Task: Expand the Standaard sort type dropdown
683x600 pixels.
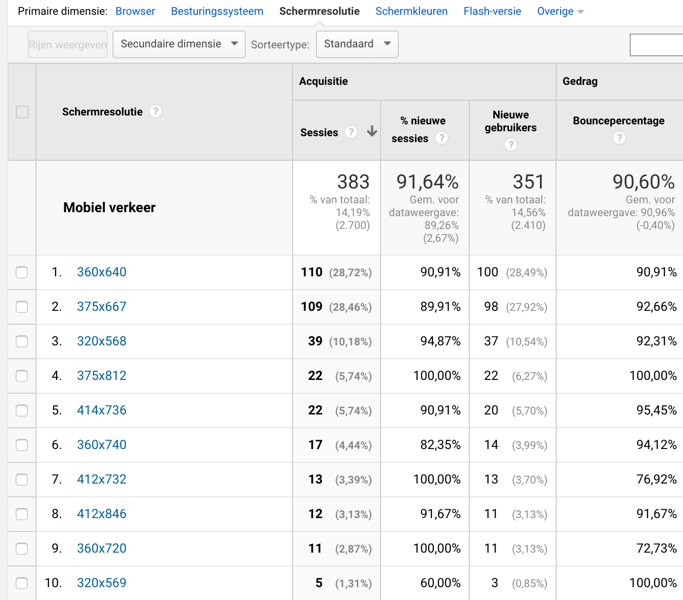Action: (357, 44)
